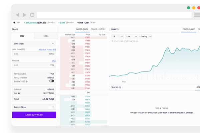The width and height of the screenshot is (200, 133).
Task: Select the ORDER BOOK tab
Action: coord(82,29)
